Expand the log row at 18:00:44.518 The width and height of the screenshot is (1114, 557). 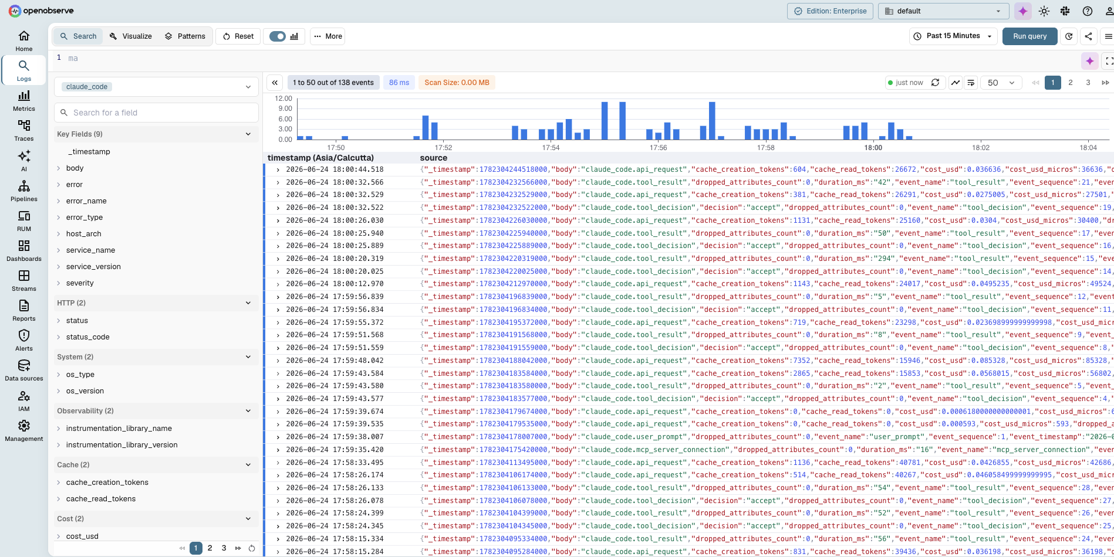point(278,169)
